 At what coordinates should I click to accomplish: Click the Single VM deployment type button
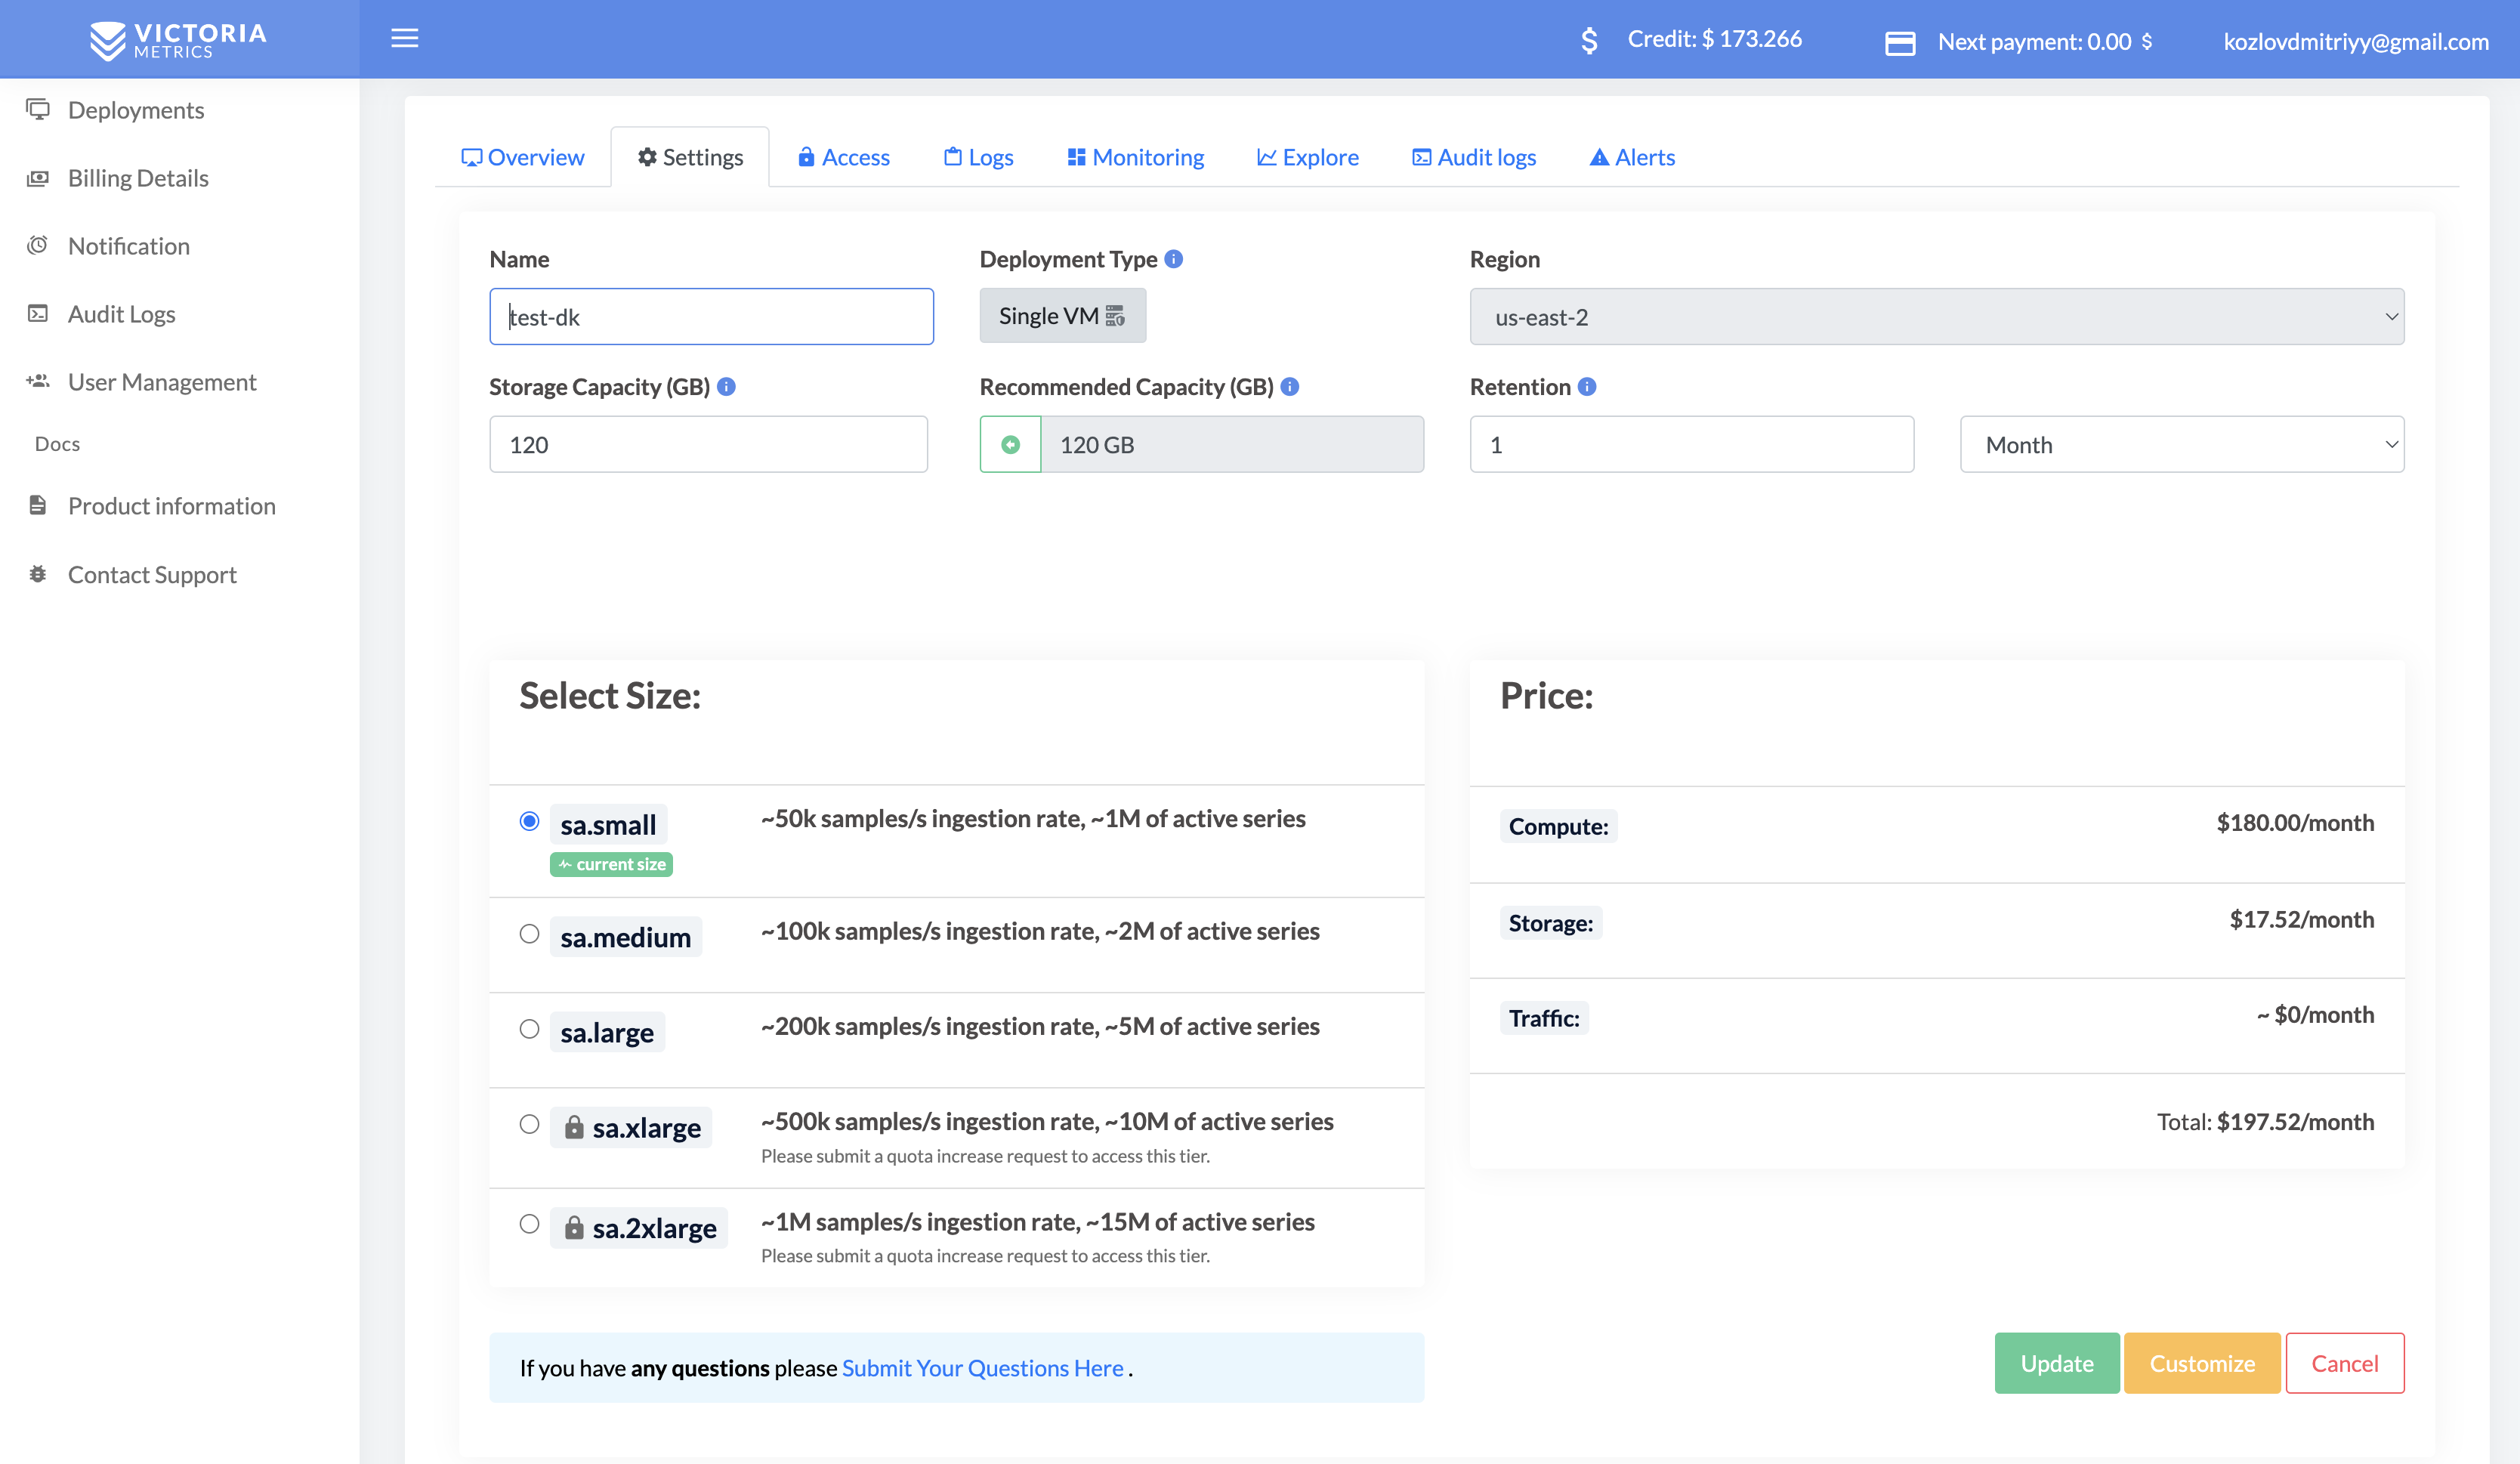click(1062, 316)
